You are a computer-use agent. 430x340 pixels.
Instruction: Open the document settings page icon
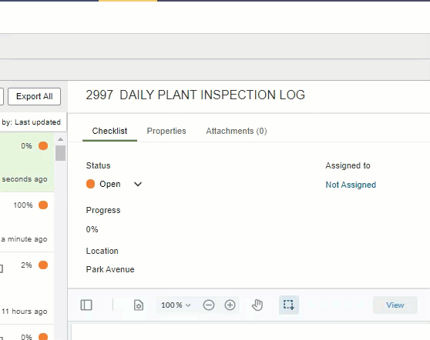pos(139,305)
